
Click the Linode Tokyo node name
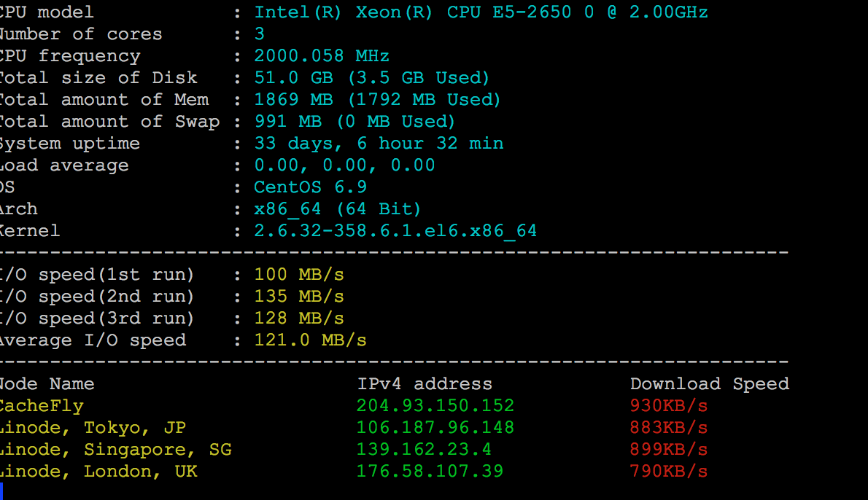click(x=92, y=428)
